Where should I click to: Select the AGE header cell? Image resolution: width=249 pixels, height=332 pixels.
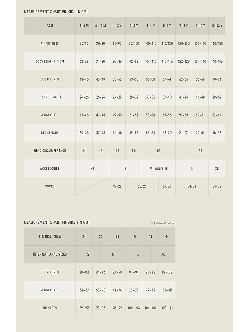pos(50,26)
